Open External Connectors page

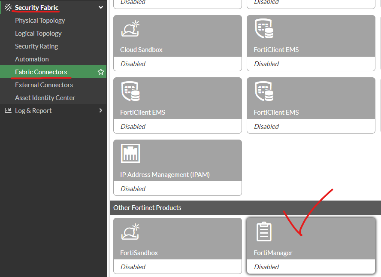click(x=44, y=85)
